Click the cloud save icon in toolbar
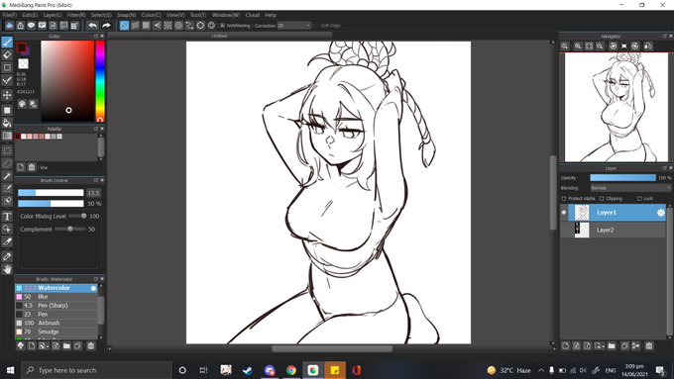 click(x=9, y=26)
